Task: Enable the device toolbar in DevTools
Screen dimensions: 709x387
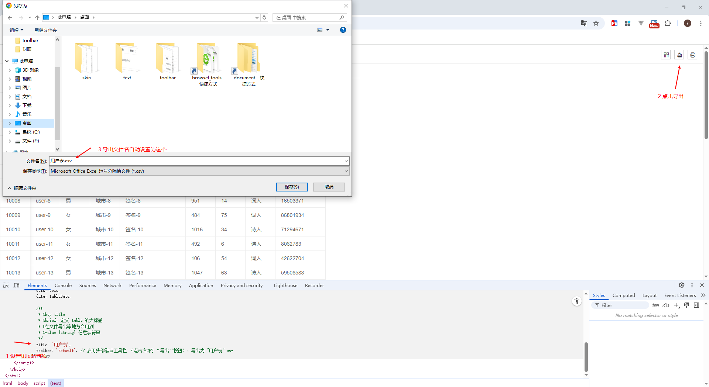Action: 16,285
